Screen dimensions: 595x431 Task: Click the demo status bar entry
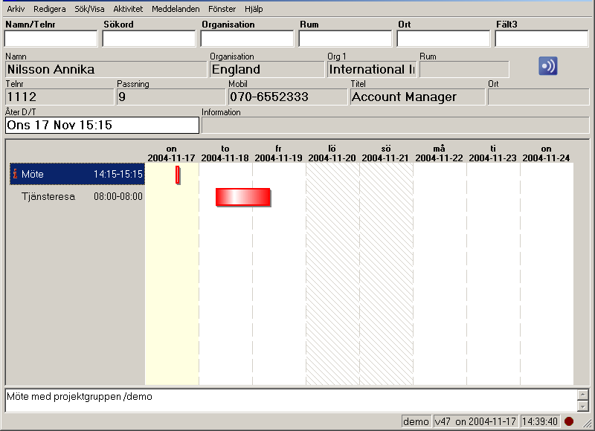click(416, 421)
